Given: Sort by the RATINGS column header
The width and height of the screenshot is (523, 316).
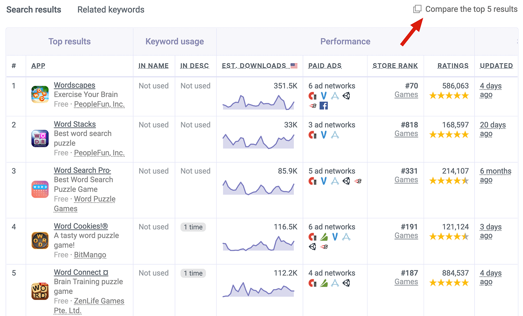Looking at the screenshot, I should point(453,66).
